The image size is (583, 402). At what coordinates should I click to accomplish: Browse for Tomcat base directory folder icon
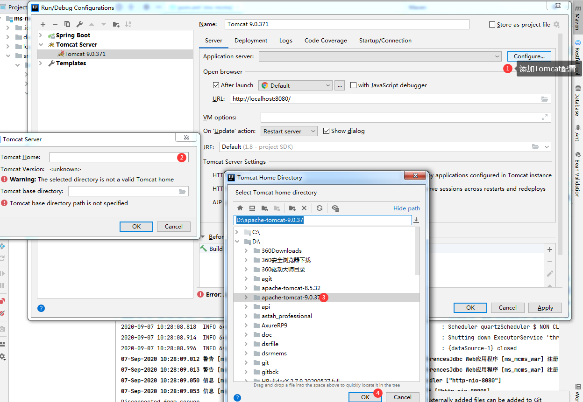tap(182, 191)
